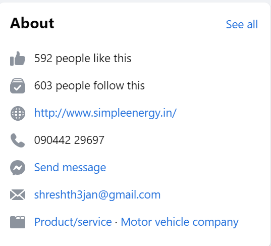The height and width of the screenshot is (246, 271).
Task: Click the dot separator between category links
Action: 116,222
